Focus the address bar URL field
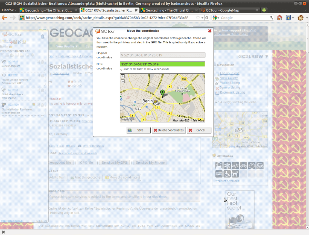The width and height of the screenshot is (309, 235). 110,18
